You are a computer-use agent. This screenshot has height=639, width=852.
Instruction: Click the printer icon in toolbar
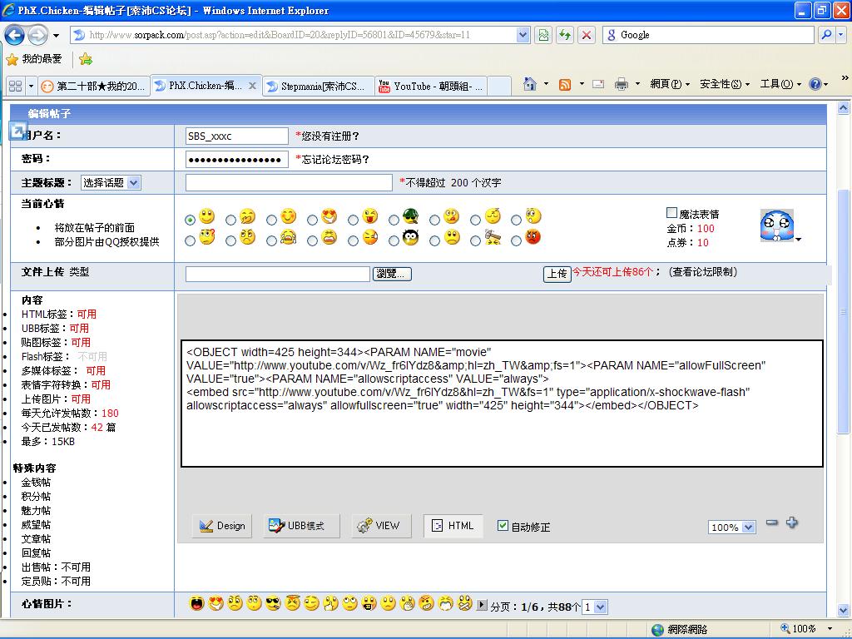[x=621, y=84]
